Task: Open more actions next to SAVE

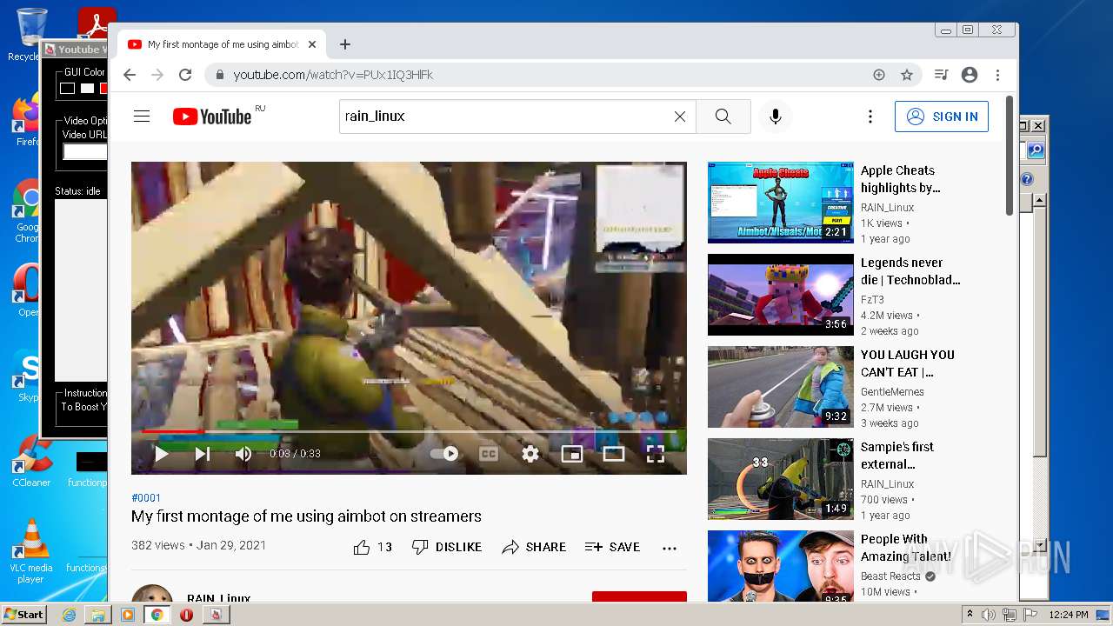Action: point(670,548)
